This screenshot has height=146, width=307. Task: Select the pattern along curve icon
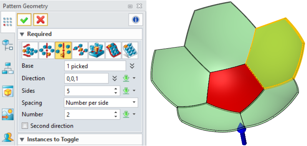[x=113, y=50]
